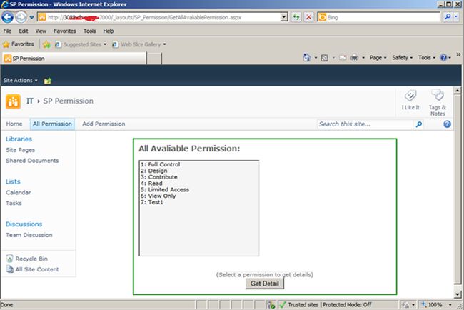Click the red Stop loading icon
This screenshot has width=464, height=310.
click(x=308, y=17)
